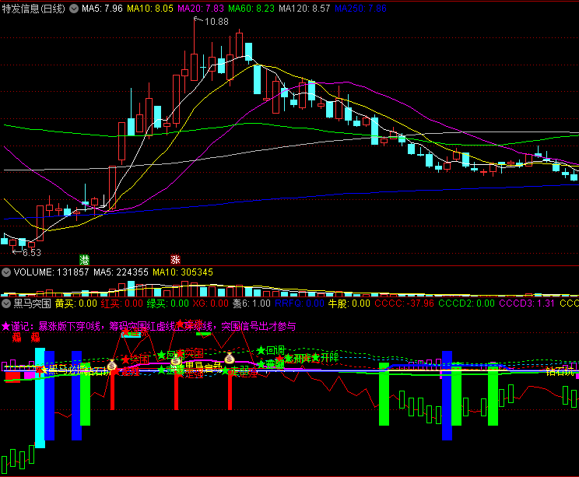Click the RRFQ: 0.00 value

(300, 303)
